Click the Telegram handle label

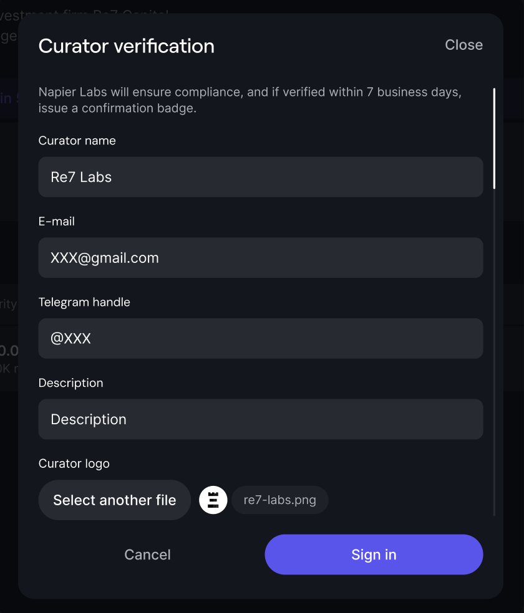pos(84,302)
